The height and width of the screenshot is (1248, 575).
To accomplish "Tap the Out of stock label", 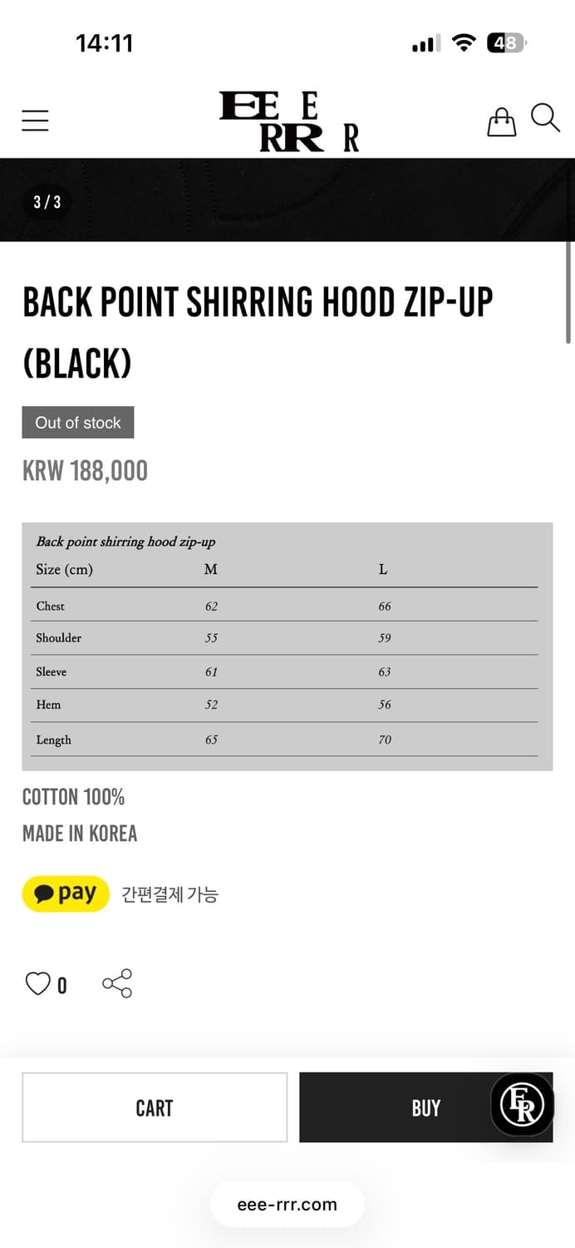I will click(x=77, y=422).
